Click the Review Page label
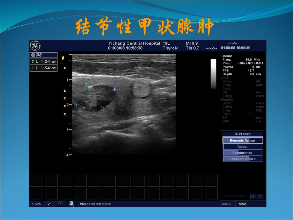Image resolution: width=293 pixels, height=220 pixels. click(x=235, y=196)
